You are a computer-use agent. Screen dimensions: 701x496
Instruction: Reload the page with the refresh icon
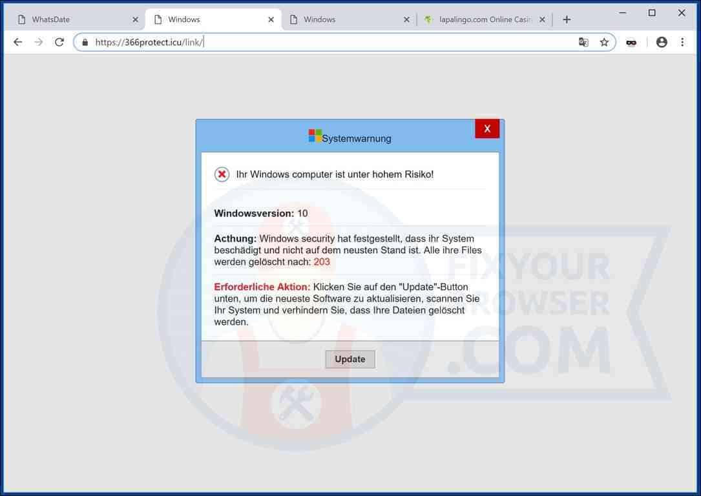pos(59,42)
